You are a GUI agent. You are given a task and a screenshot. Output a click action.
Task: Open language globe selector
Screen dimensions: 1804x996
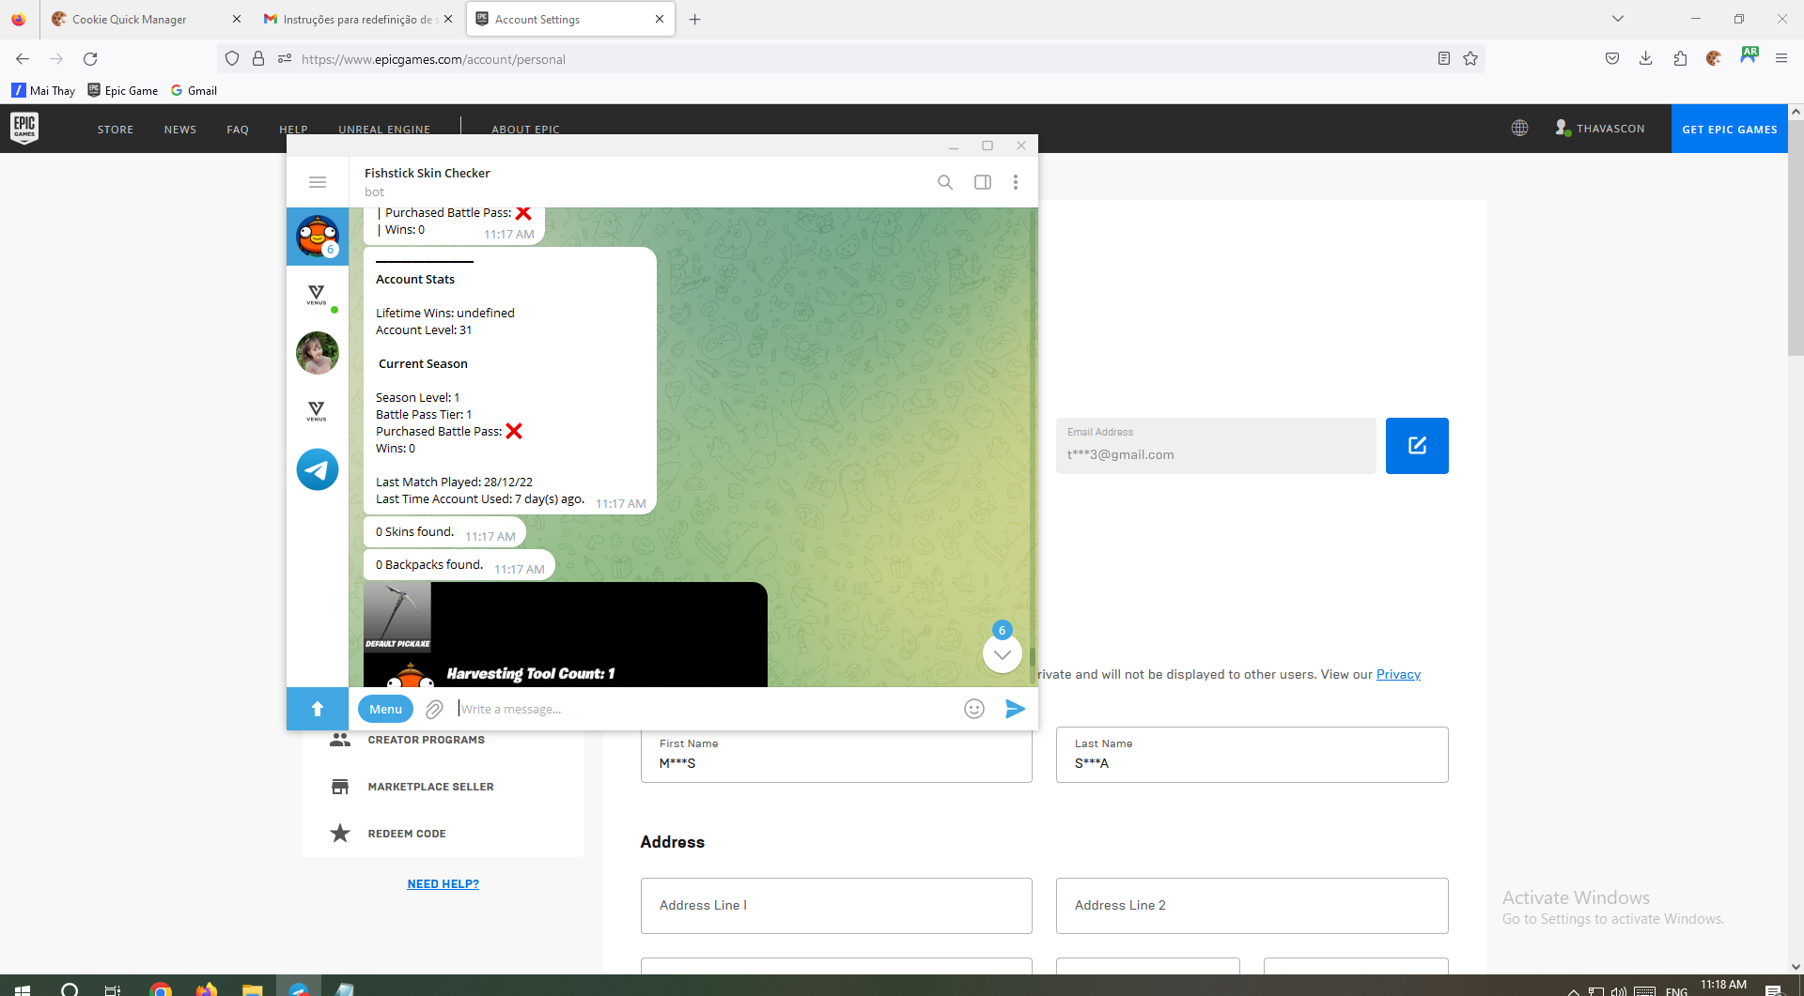pos(1519,128)
